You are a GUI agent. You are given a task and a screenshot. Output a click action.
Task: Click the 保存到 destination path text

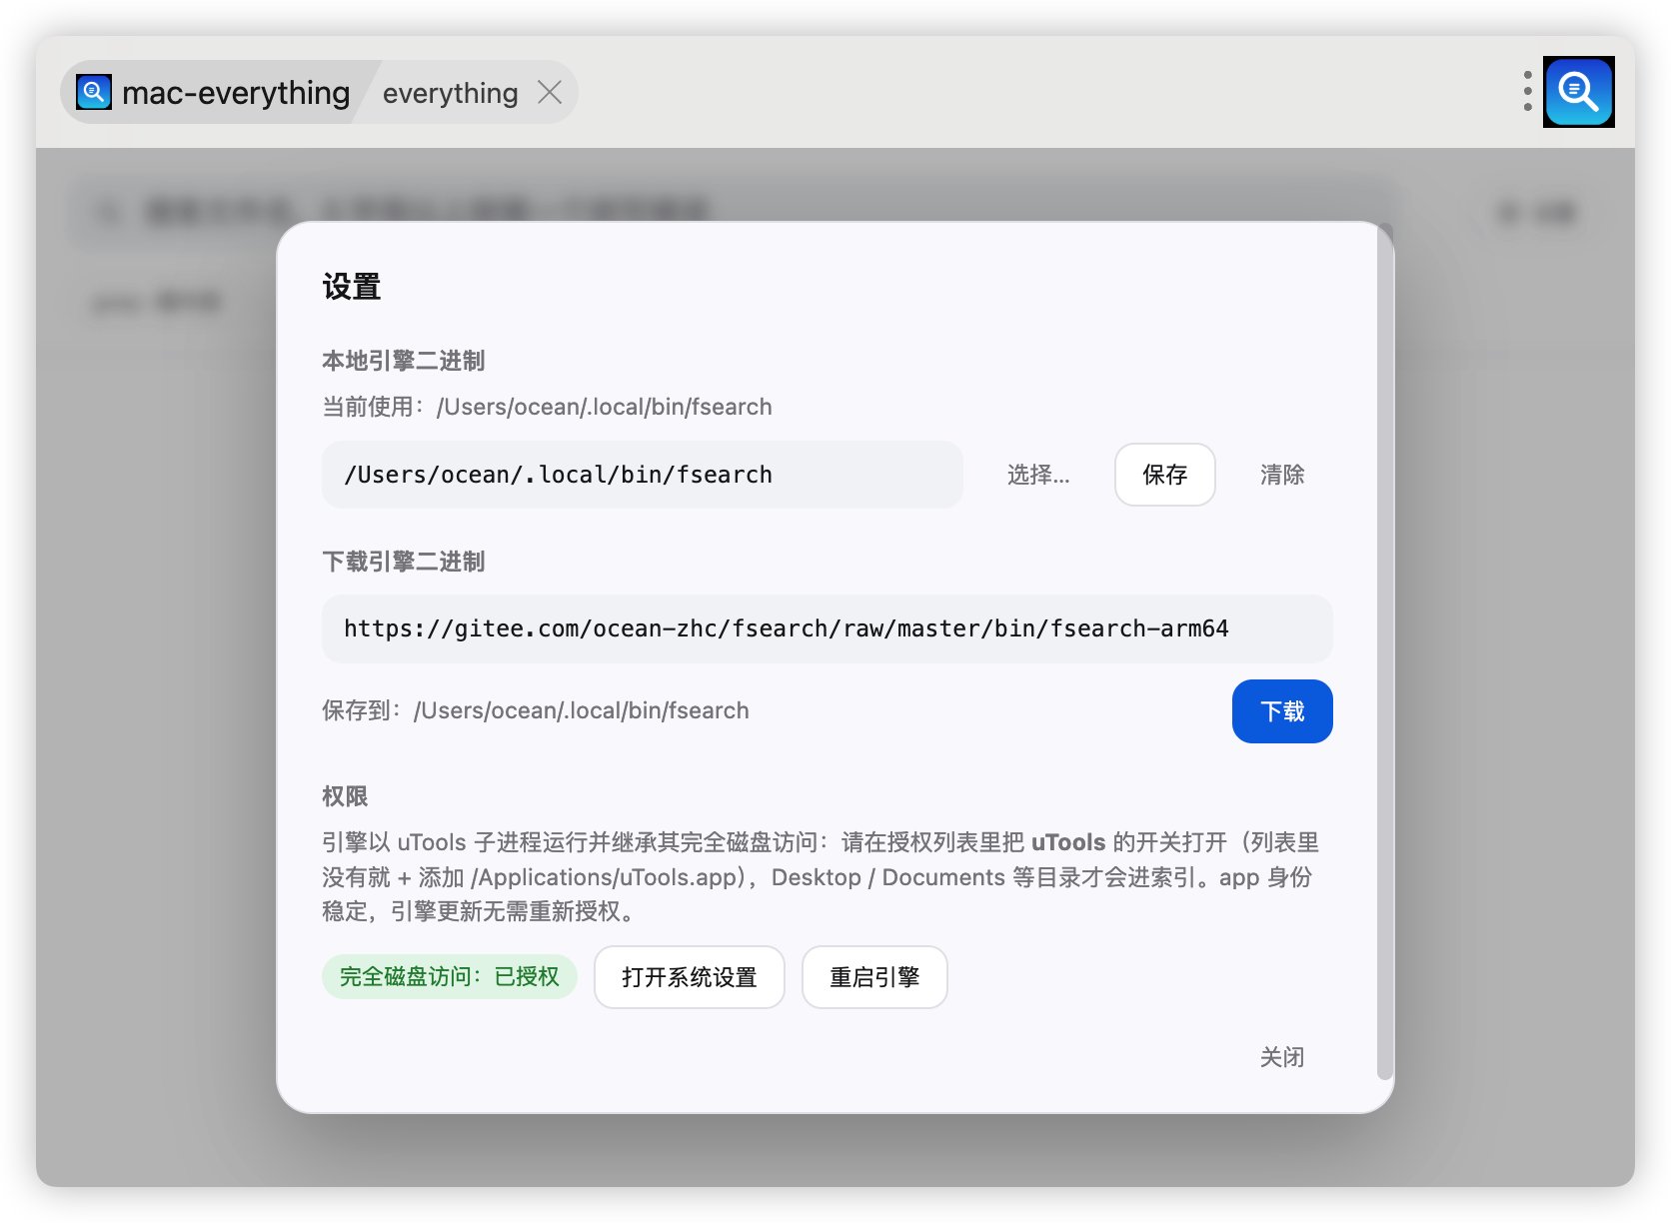click(535, 710)
